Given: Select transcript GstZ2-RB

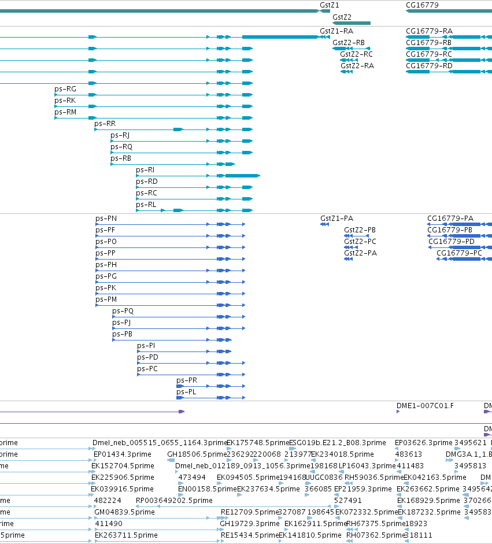Looking at the screenshot, I should pos(349,43).
